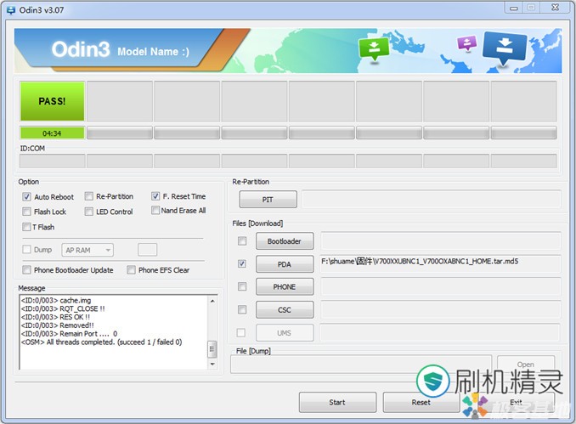The image size is (576, 424).
Task: Click the 'cache.img' log line
Action: click(56, 300)
